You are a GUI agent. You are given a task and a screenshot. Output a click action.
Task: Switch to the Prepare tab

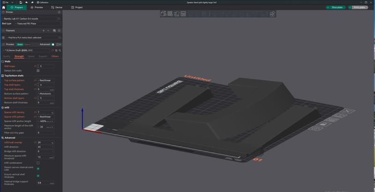point(17,8)
